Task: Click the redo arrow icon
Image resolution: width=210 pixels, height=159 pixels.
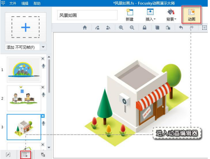Action: [192, 27]
